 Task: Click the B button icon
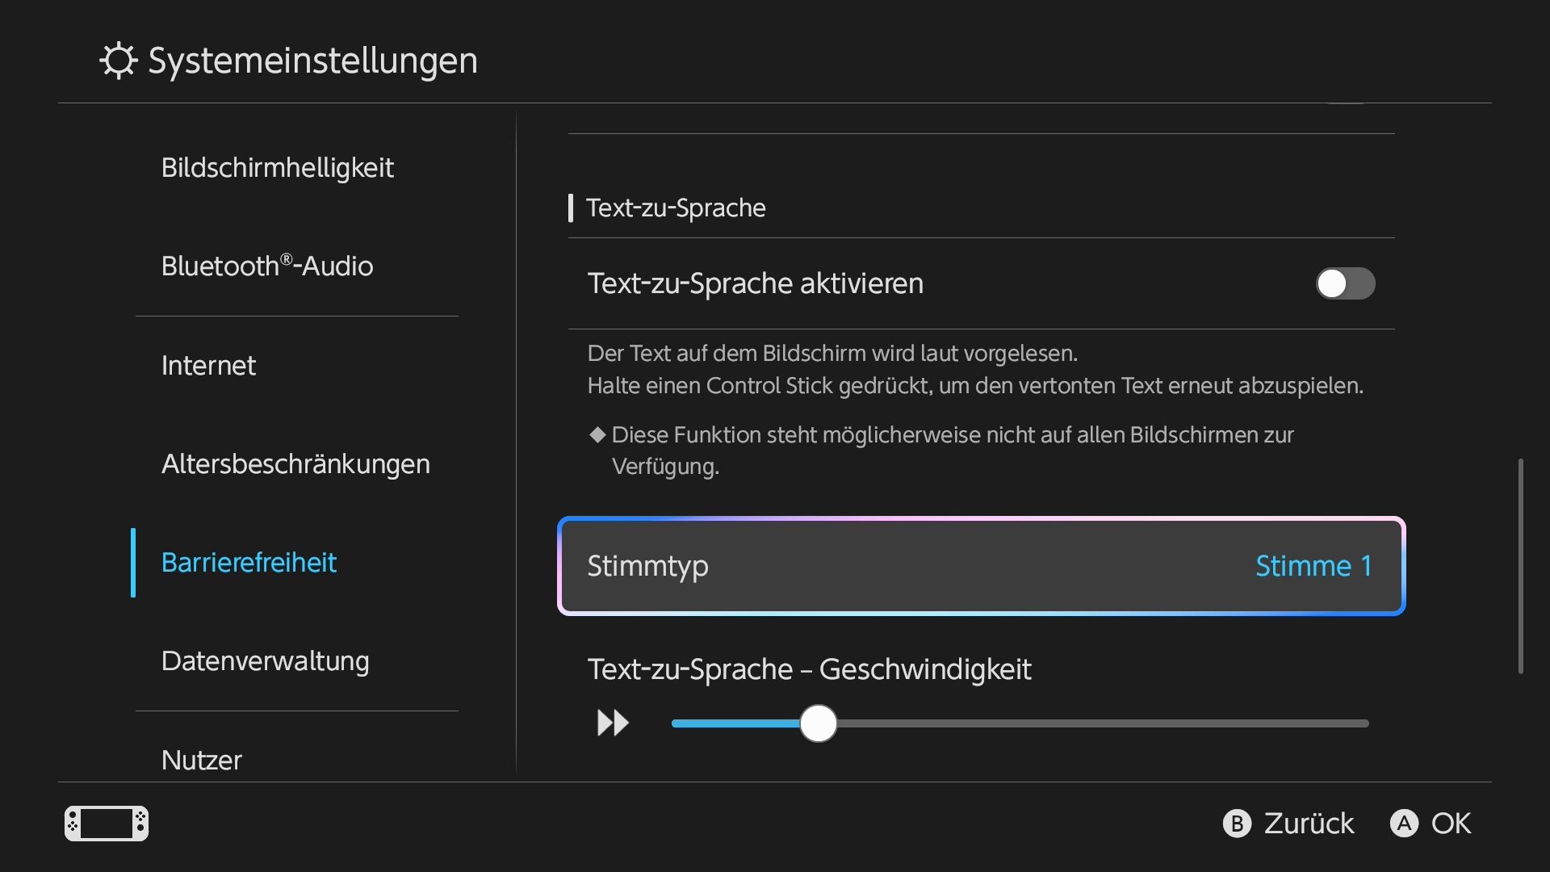pos(1237,824)
